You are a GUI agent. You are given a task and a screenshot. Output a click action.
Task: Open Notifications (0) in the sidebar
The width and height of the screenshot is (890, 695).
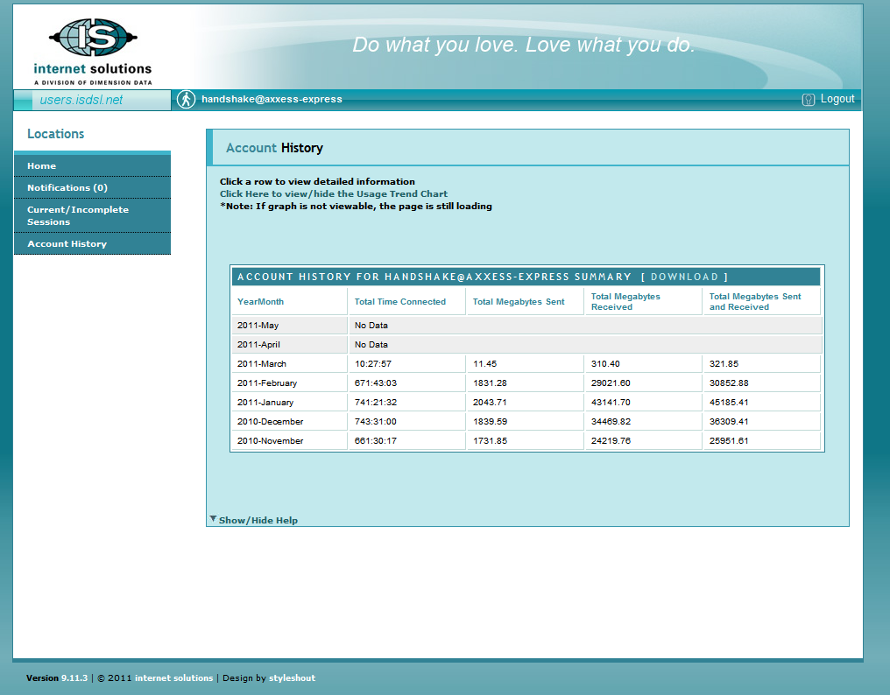pyautogui.click(x=67, y=188)
